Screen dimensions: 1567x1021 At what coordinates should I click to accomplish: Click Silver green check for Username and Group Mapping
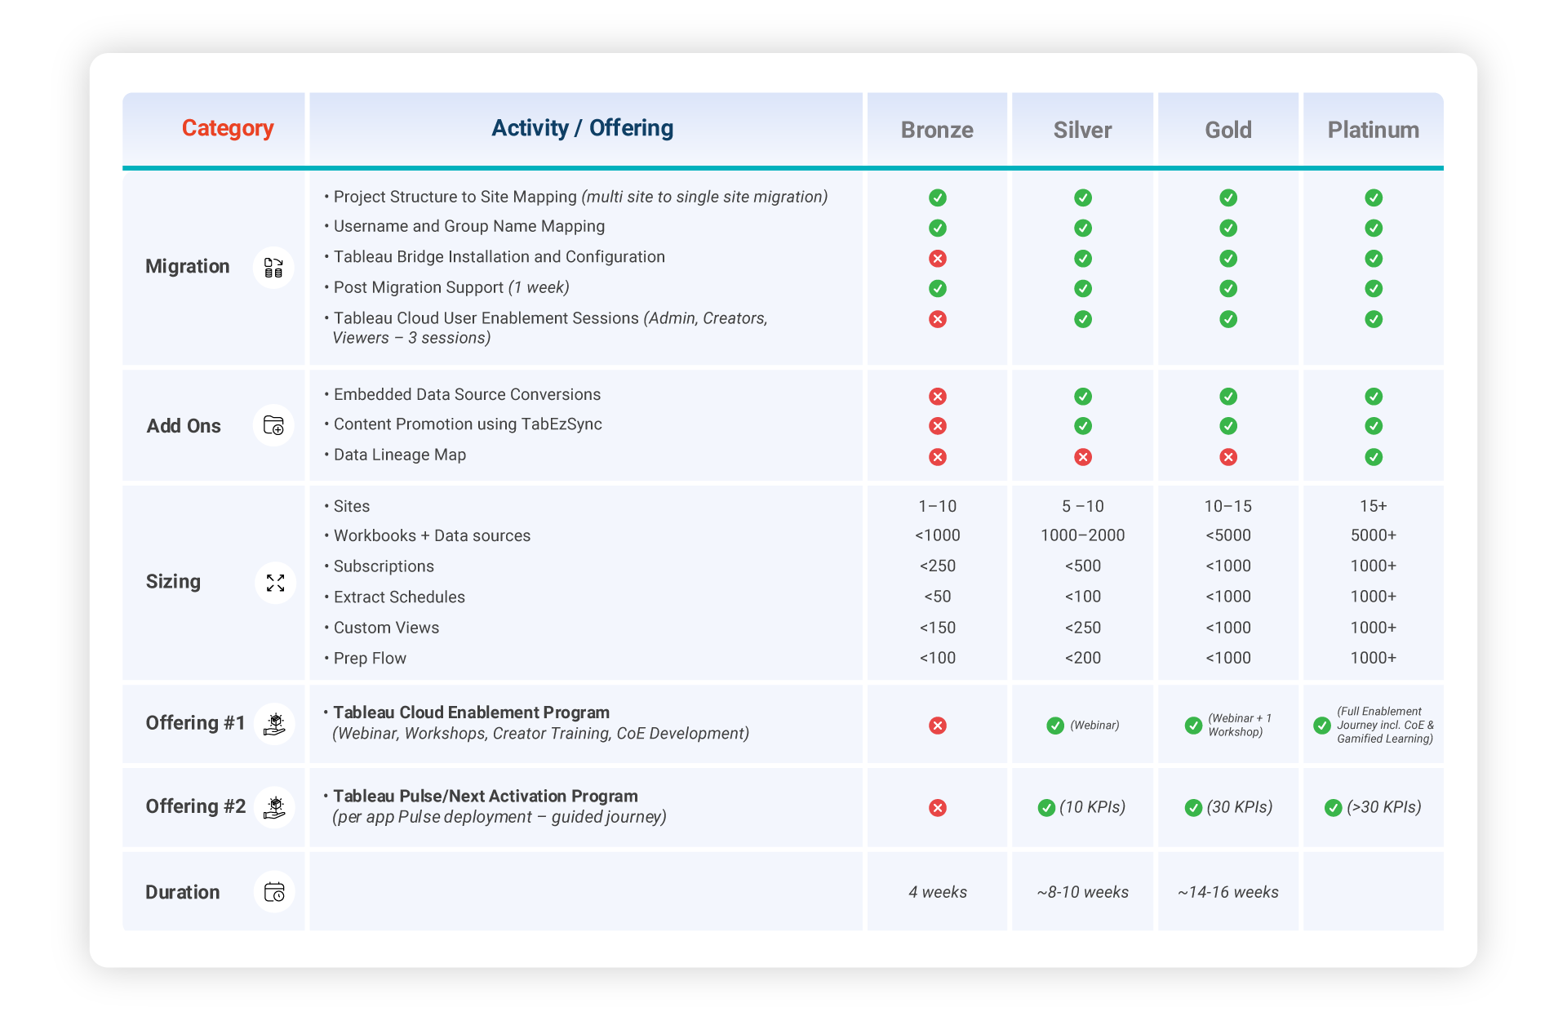[x=1083, y=228]
